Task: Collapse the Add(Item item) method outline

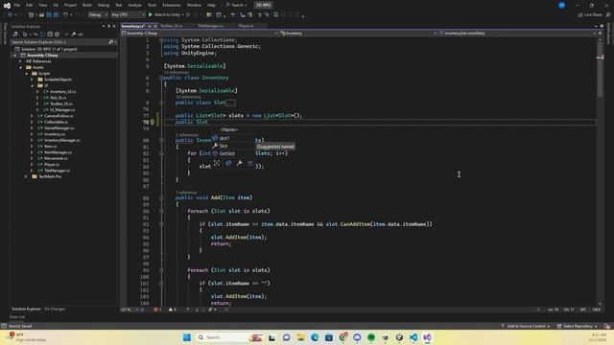Action: (161, 198)
